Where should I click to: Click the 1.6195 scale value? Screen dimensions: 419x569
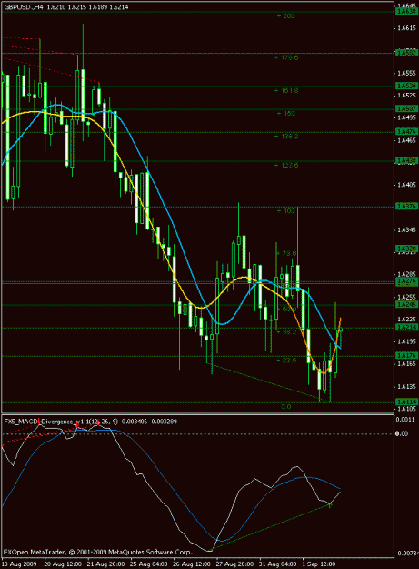pyautogui.click(x=406, y=341)
